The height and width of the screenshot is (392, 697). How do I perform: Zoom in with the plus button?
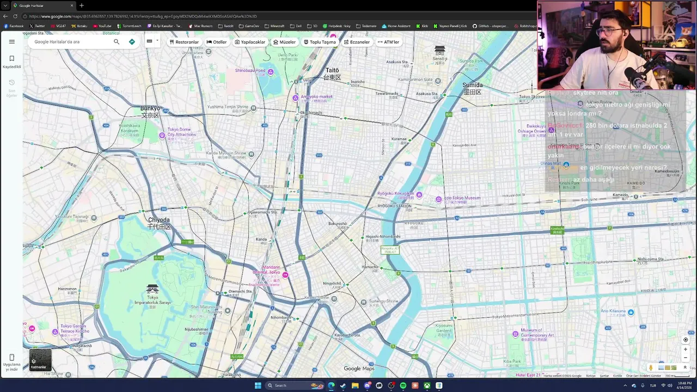(686, 350)
